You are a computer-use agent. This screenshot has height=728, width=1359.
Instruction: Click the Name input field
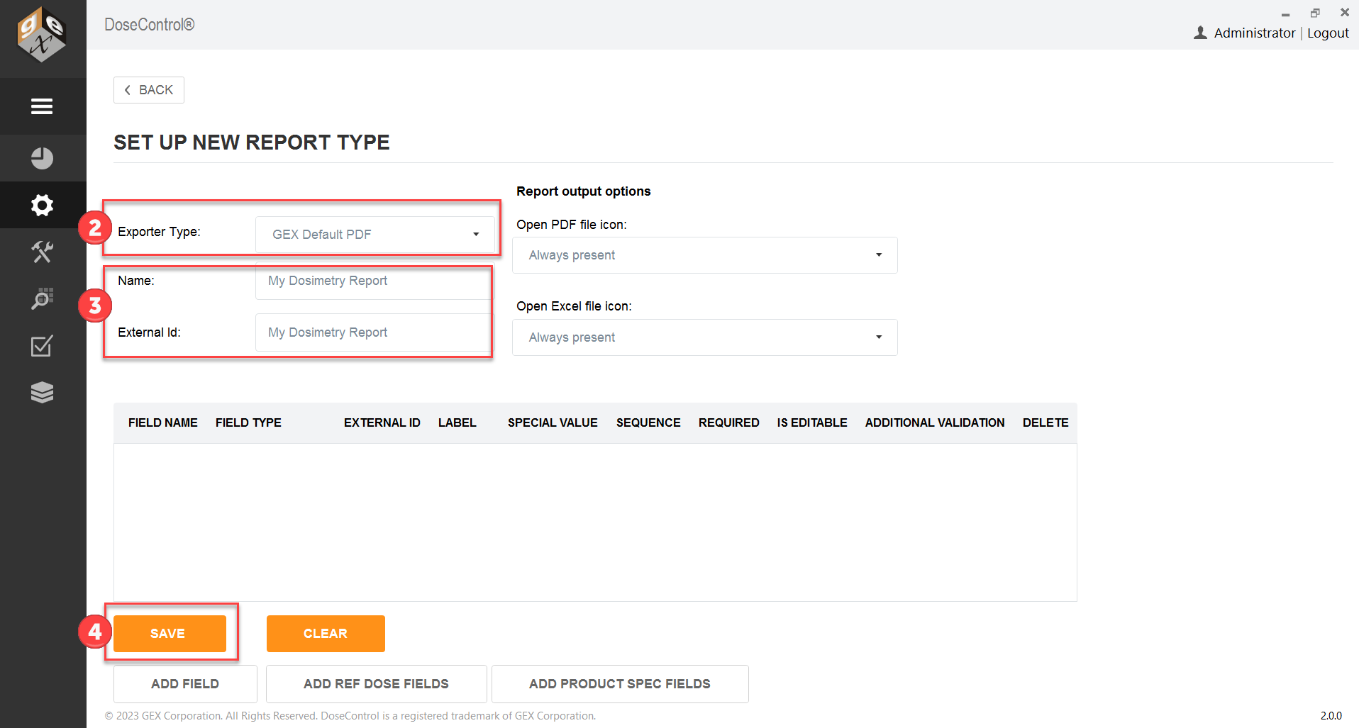[x=372, y=281]
